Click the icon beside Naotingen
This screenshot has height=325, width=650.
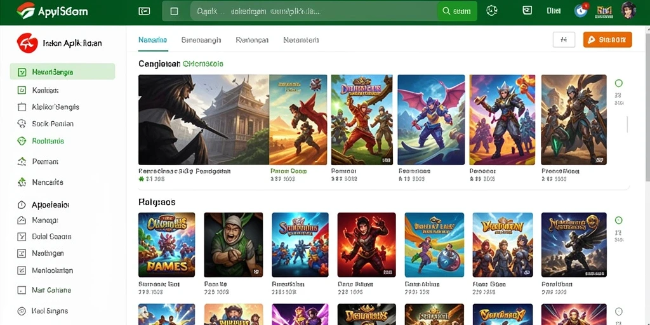[22, 253]
